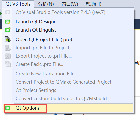Click the Import .pri File icon
140x115 pixels.
[8, 48]
